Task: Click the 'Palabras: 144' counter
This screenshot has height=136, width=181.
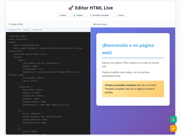Action: pyautogui.click(x=37, y=30)
